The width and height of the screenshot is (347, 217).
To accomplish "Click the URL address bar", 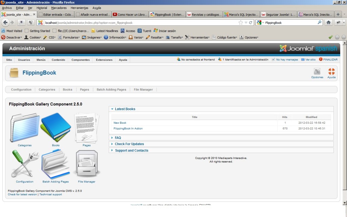I will (x=136, y=23).
